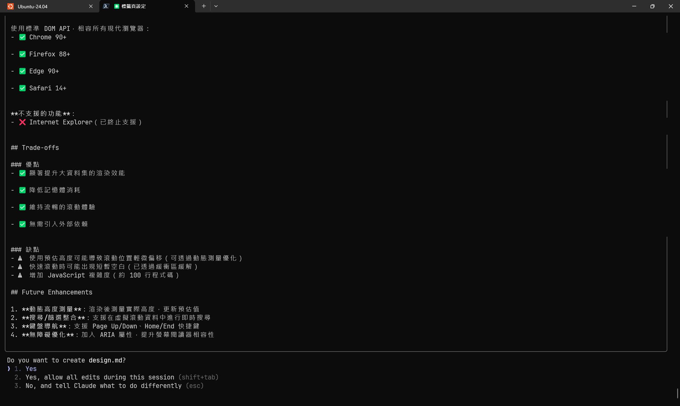Open the new tab profile dropdown chevron
Screen dimensions: 680x406
click(x=216, y=6)
